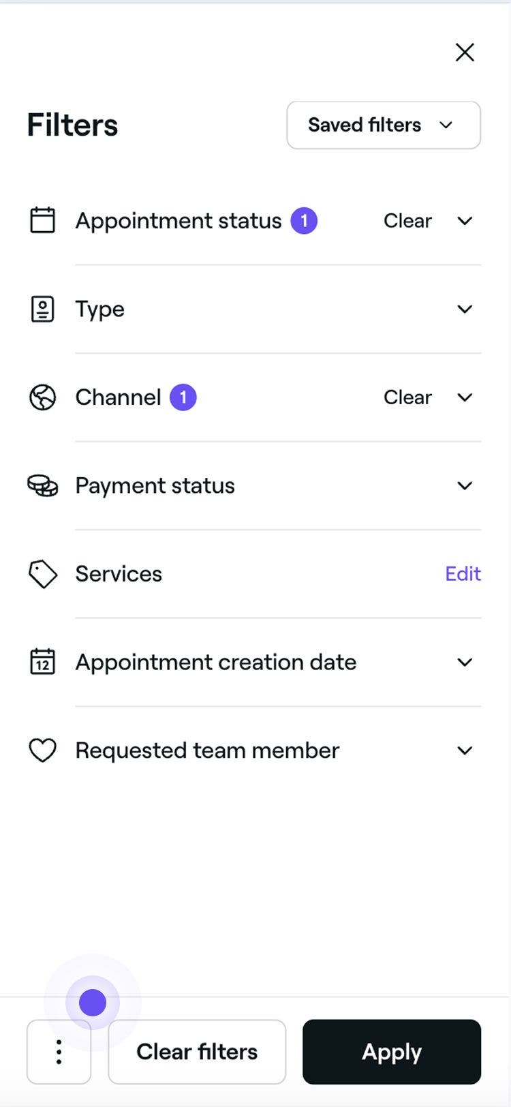Click the tag icon beside Services

[42, 574]
